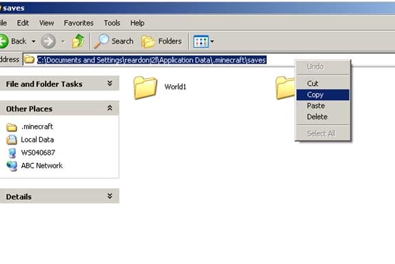Select the World1 folder icon
The height and width of the screenshot is (264, 395).
pos(145,87)
